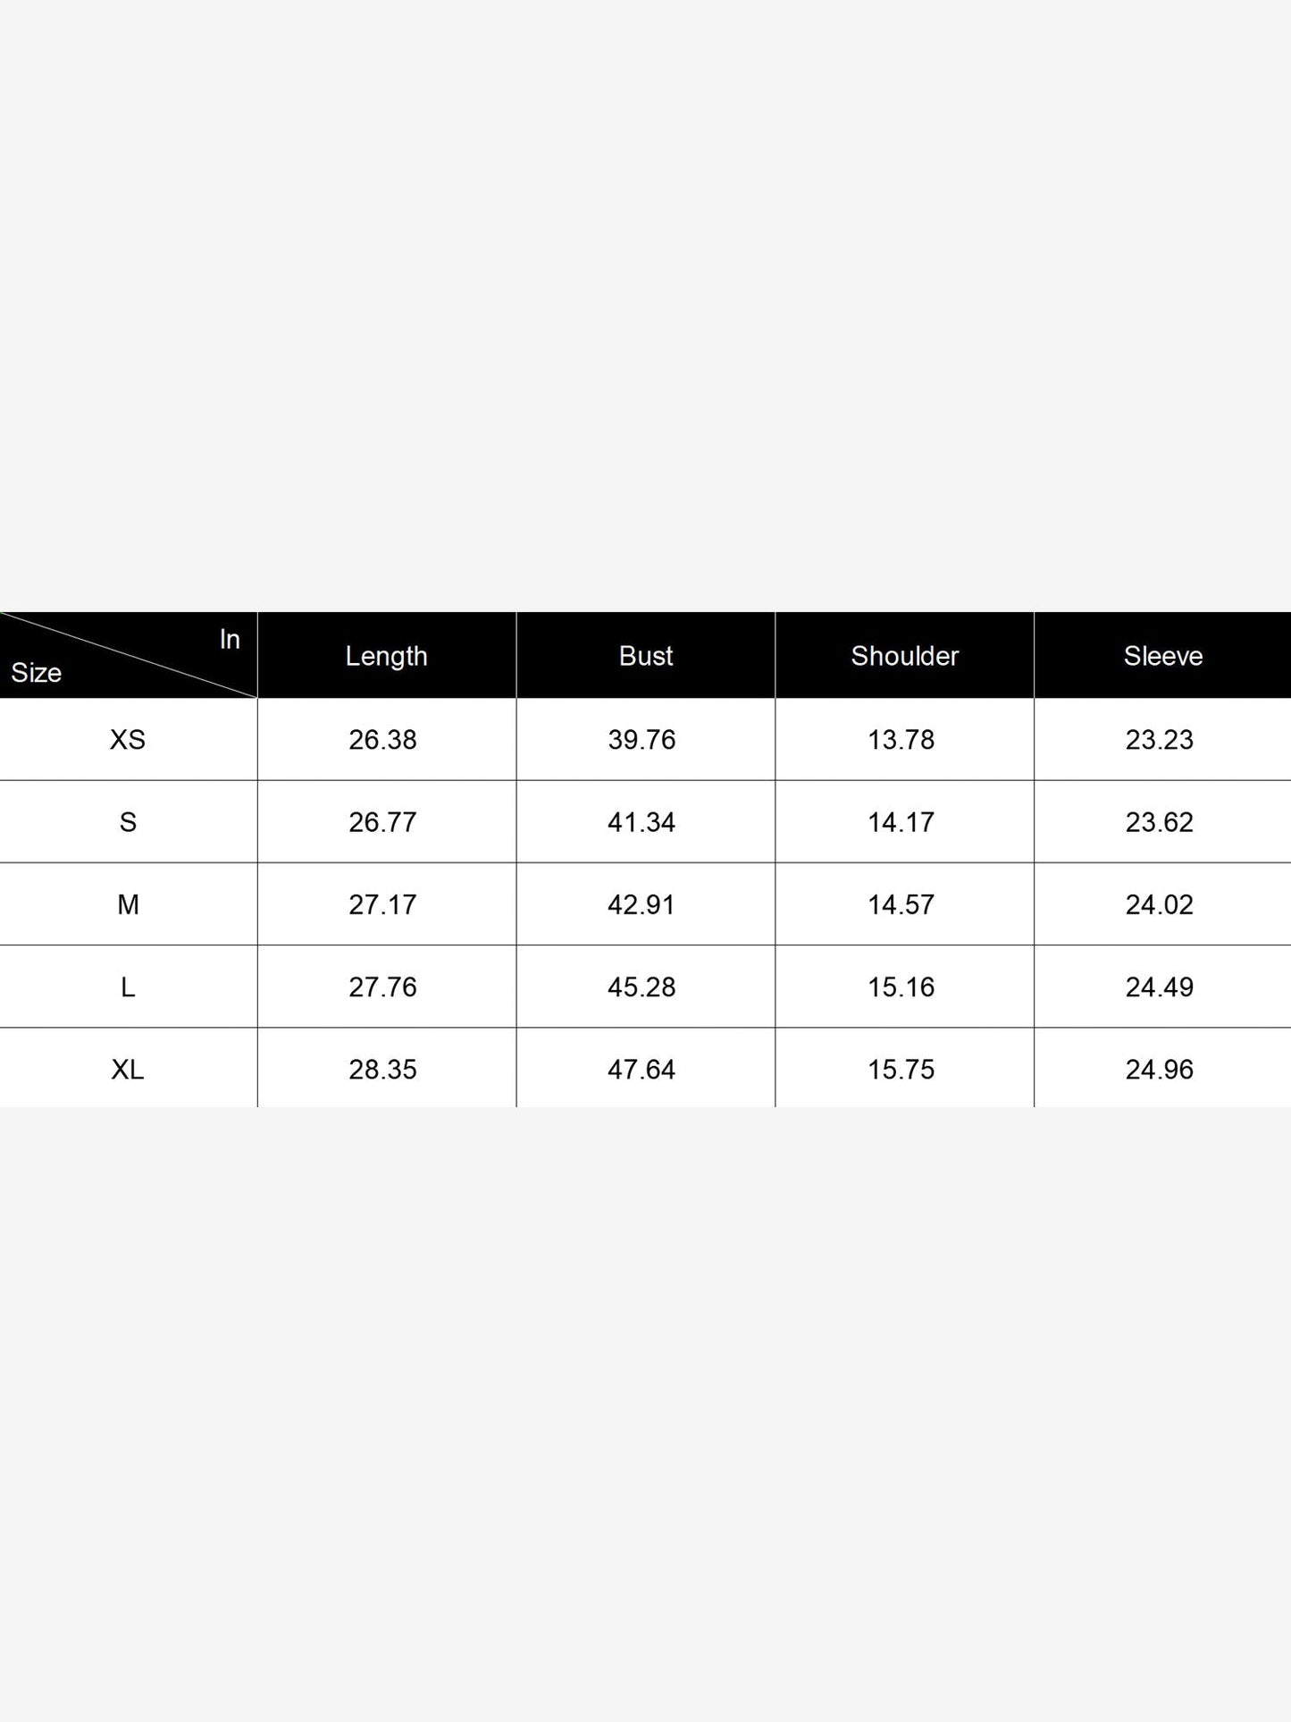The width and height of the screenshot is (1291, 1722).
Task: Select the XS size row label
Action: click(x=128, y=740)
